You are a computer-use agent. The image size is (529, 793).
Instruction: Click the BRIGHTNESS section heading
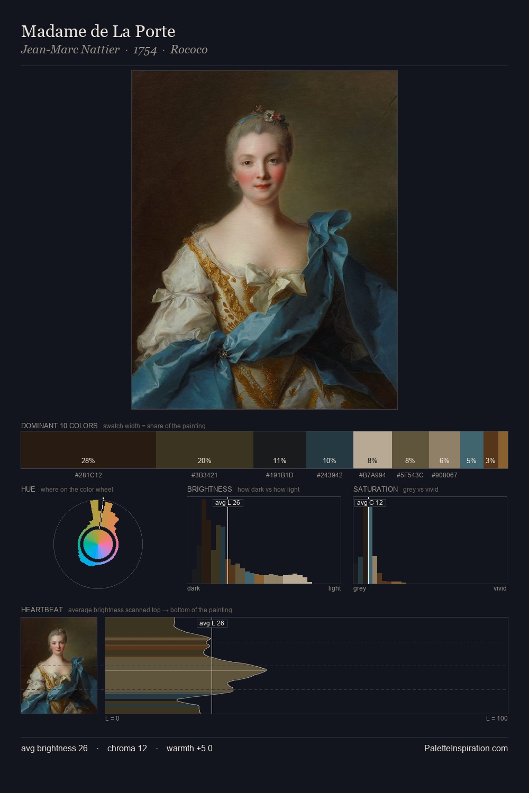coord(209,490)
